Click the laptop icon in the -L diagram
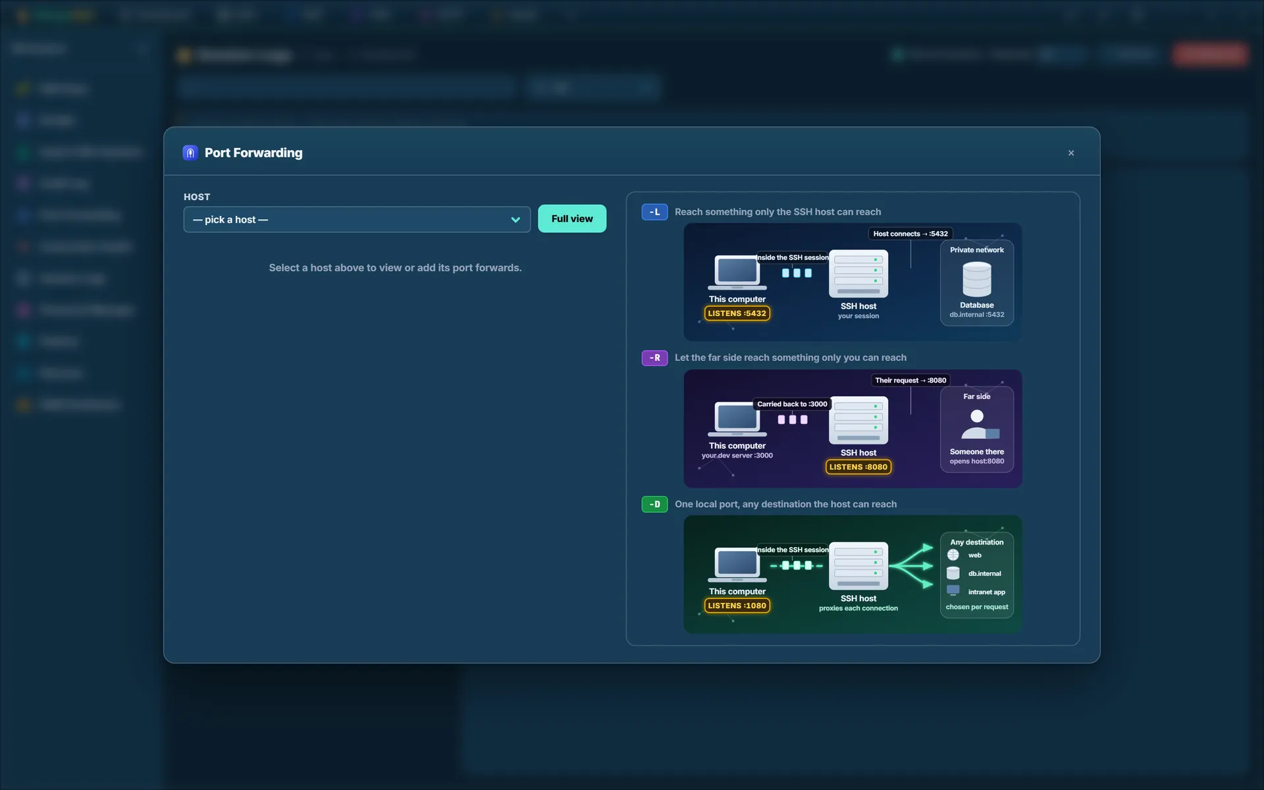1264x790 pixels. (737, 273)
